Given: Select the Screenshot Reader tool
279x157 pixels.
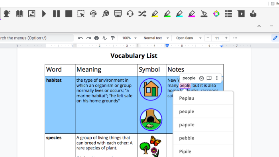Looking at the screenshot, I should click(81, 14).
